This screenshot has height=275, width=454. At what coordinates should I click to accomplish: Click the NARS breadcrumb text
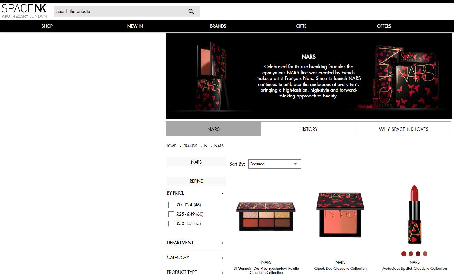tap(219, 146)
